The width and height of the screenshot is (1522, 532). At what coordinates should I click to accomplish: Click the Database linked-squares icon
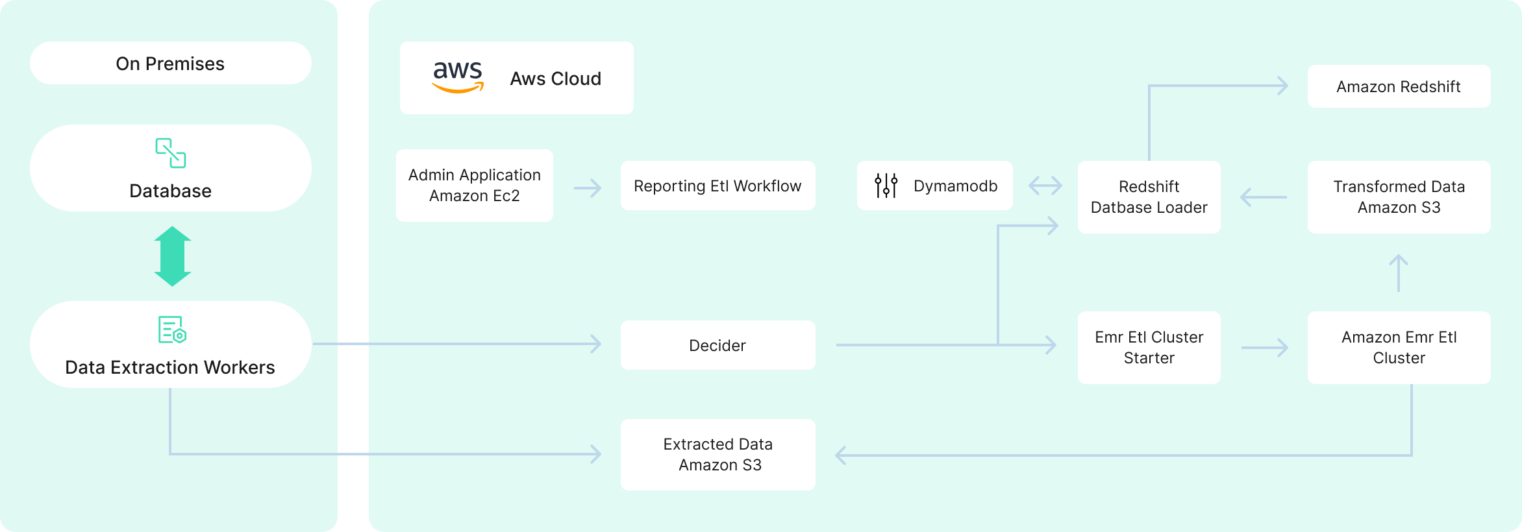[x=171, y=153]
